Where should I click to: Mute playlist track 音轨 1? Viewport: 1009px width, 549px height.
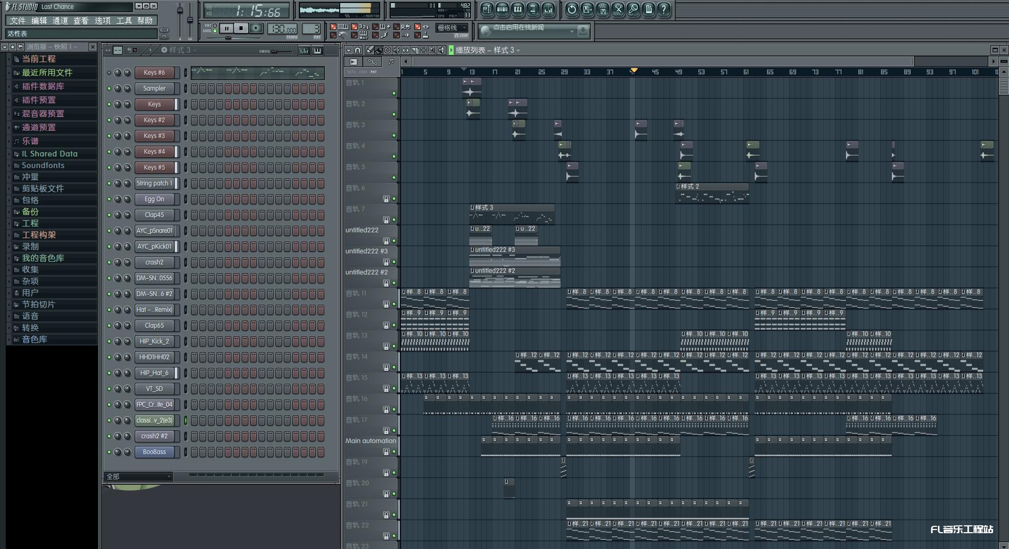[x=393, y=93]
